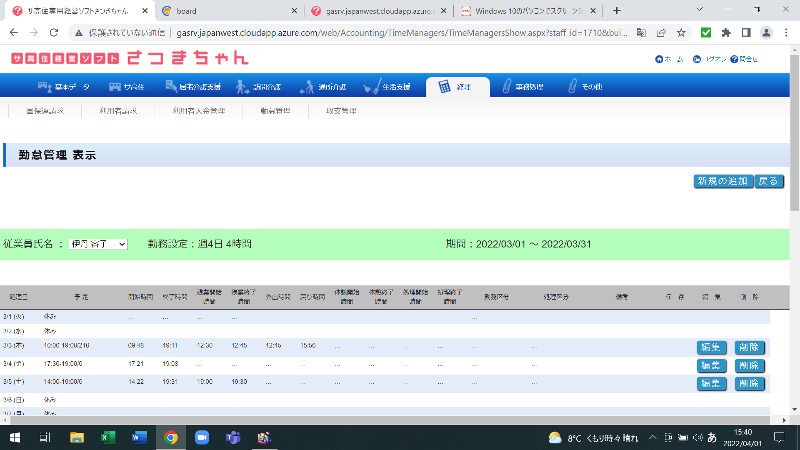Expand the tab search chevron in Chrome
Screen dimensions: 800x450
[699, 10]
